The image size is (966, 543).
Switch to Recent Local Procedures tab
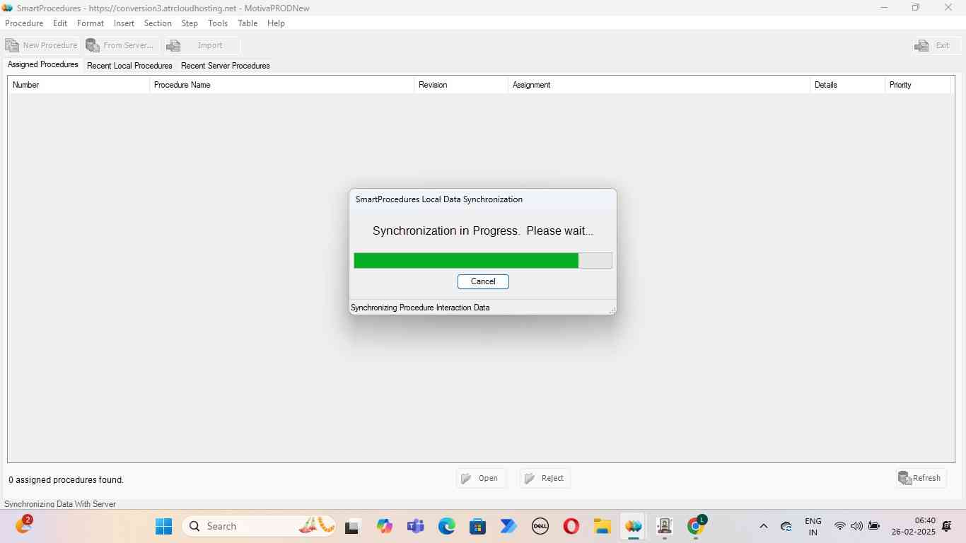click(x=129, y=66)
